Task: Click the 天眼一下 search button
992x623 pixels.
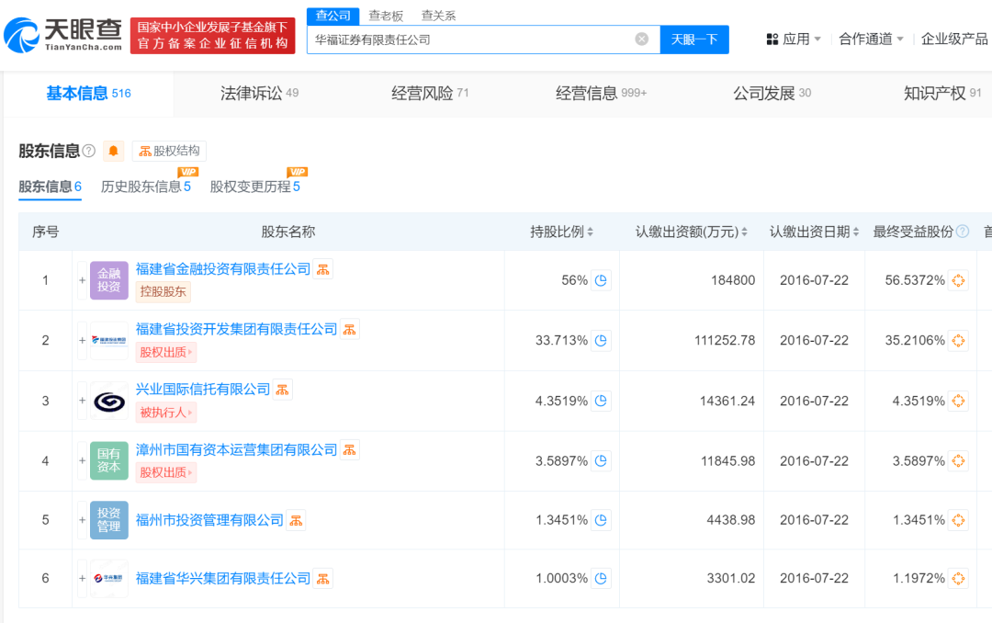Action: pos(694,40)
